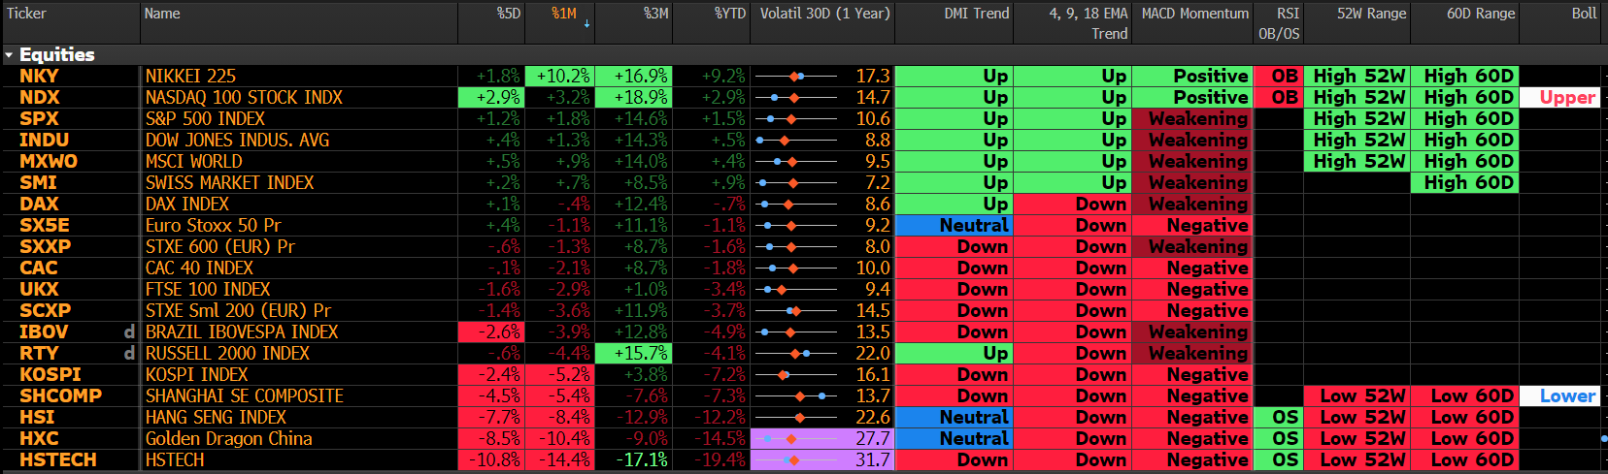Click the name FTSE 100 INDEX

208,289
